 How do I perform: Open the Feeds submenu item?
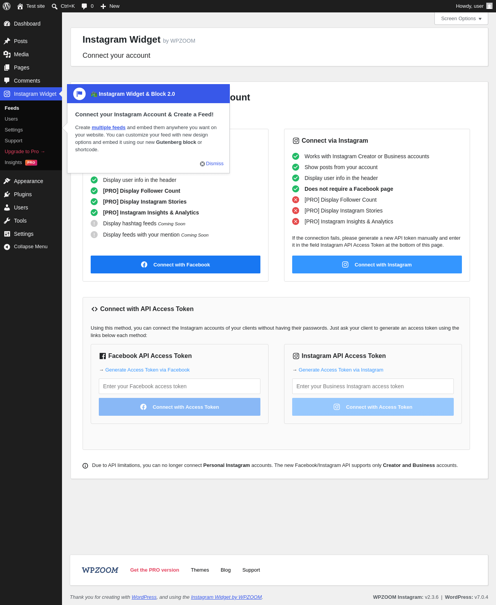[x=12, y=108]
